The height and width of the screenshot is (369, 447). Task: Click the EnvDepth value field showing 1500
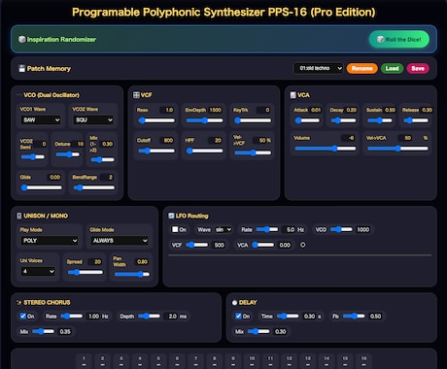215,110
